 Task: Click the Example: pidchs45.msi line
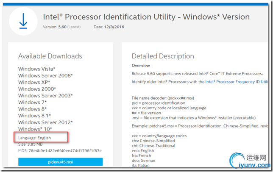(200, 126)
